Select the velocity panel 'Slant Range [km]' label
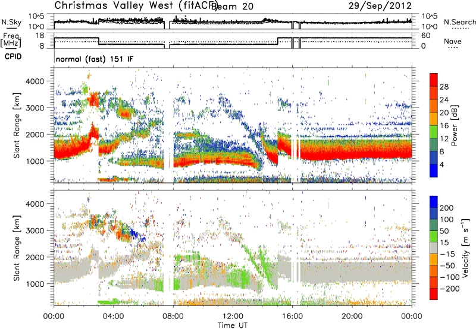This screenshot has width=476, height=329. tap(17, 248)
